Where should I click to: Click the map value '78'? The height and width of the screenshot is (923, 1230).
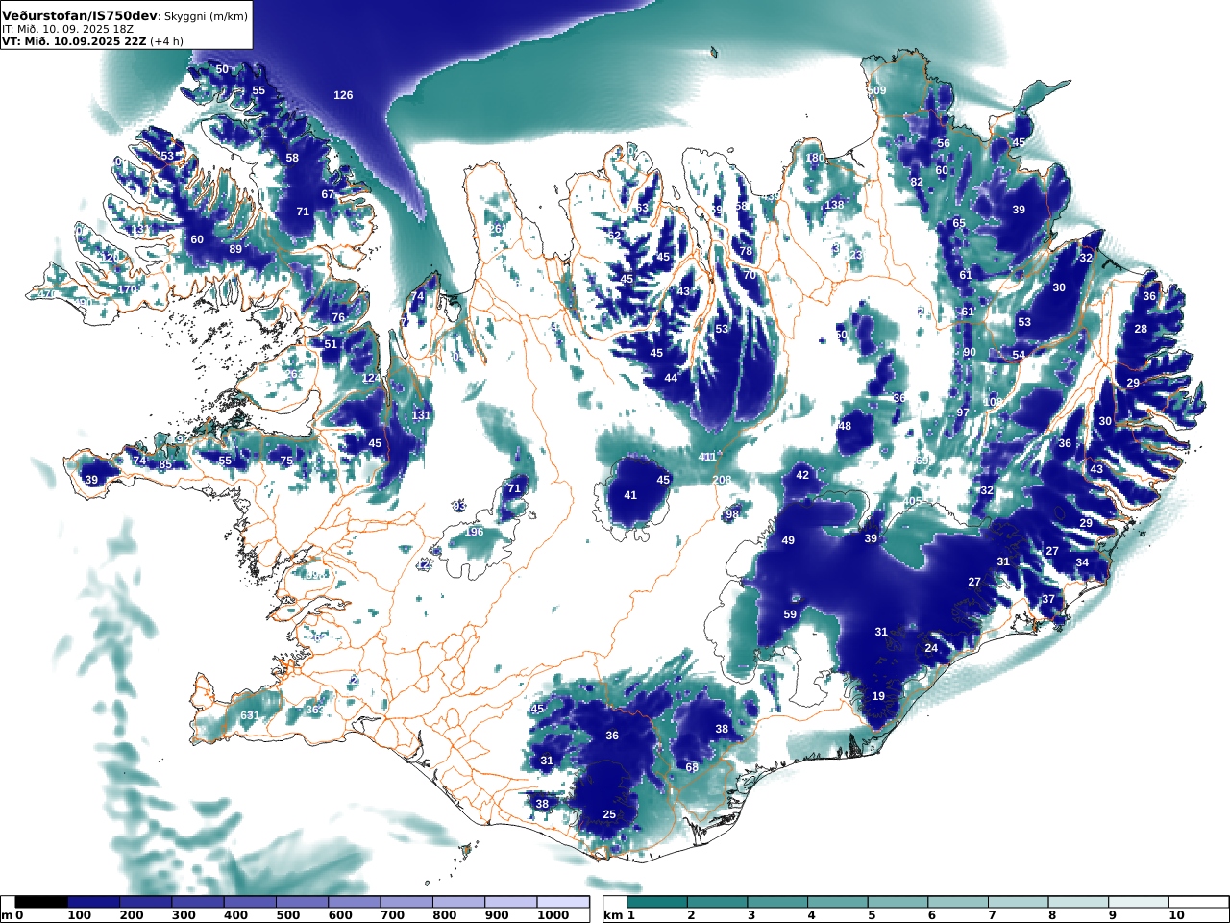pos(746,251)
